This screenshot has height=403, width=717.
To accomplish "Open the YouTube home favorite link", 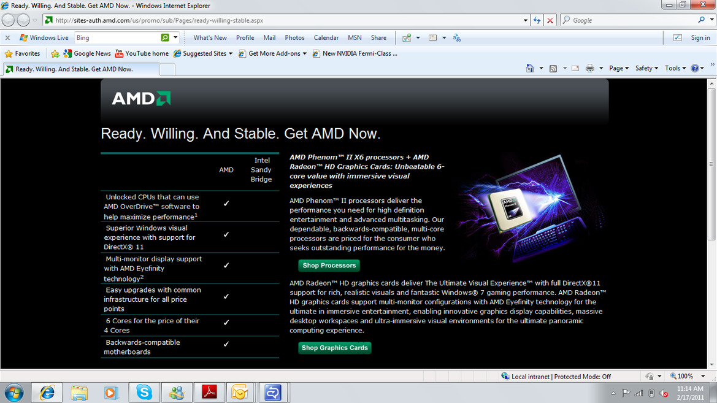I will [x=142, y=53].
